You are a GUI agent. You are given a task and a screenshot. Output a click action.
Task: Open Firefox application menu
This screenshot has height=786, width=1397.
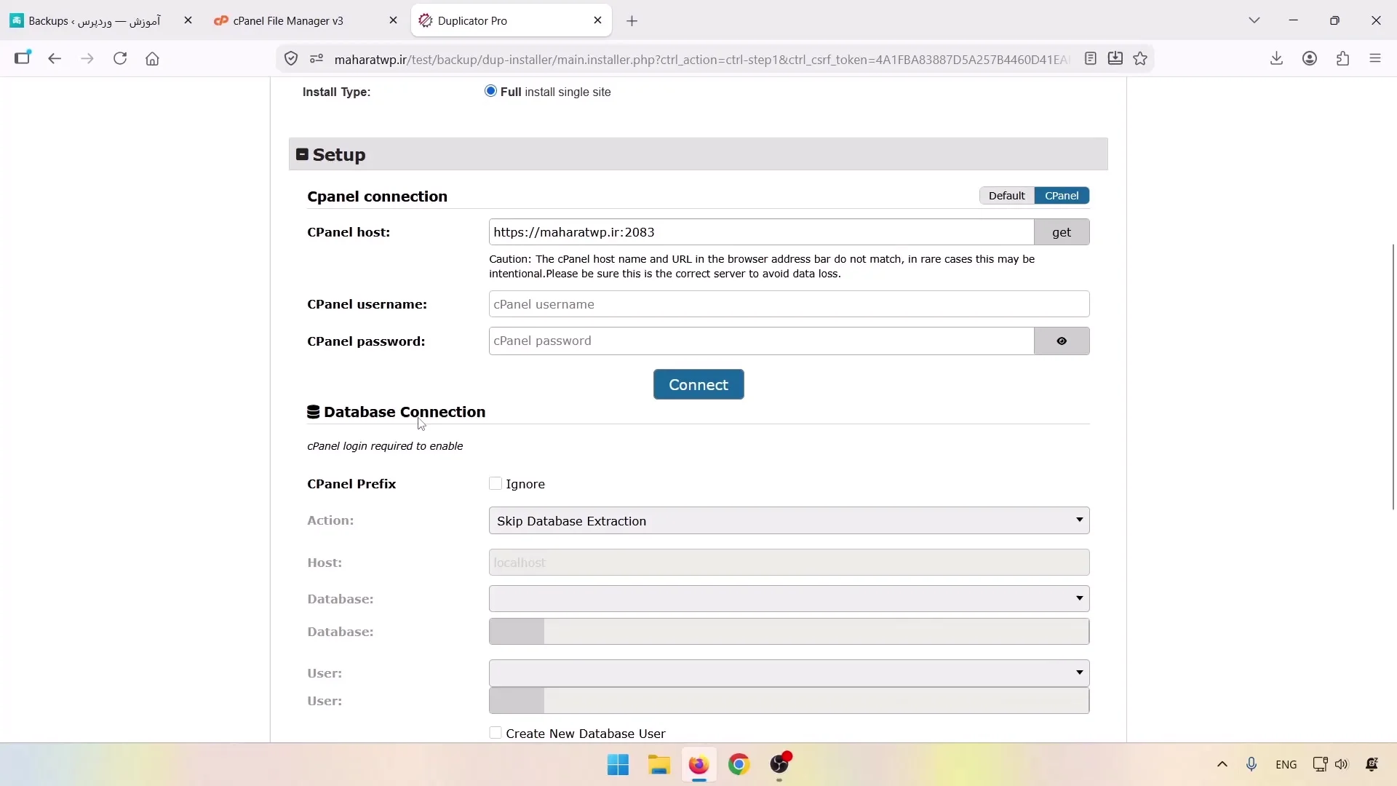pos(1375,58)
